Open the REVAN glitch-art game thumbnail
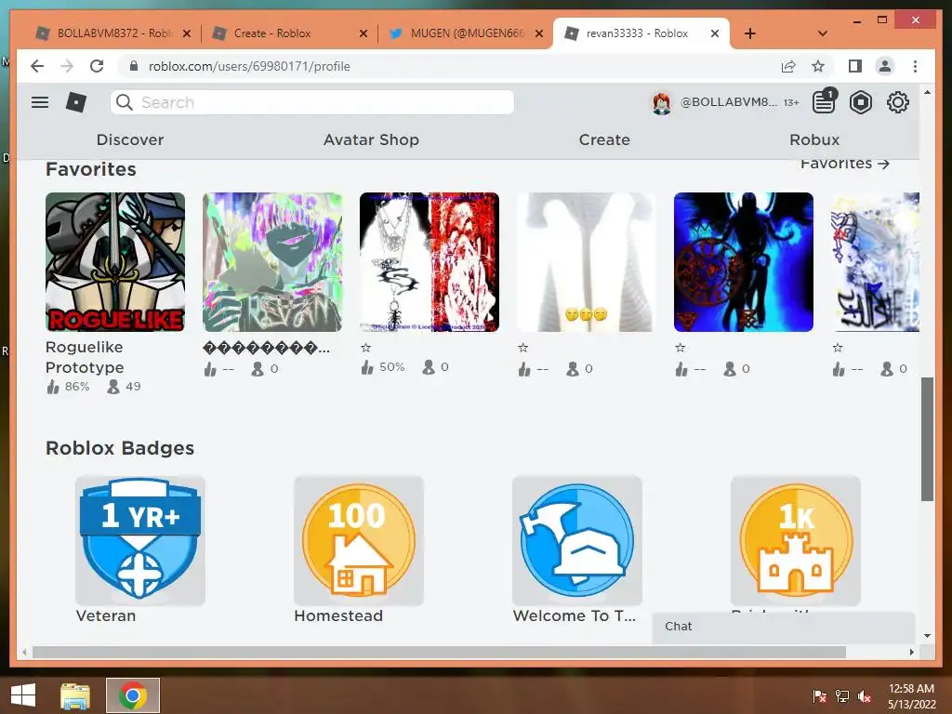This screenshot has width=952, height=714. [272, 262]
